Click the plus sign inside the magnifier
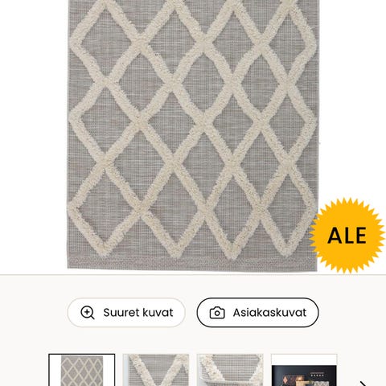Viewport: 386px width, 386px height. click(x=87, y=312)
